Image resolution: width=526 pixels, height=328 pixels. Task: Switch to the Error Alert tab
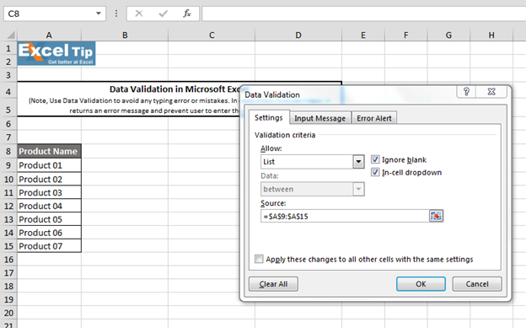(x=374, y=118)
